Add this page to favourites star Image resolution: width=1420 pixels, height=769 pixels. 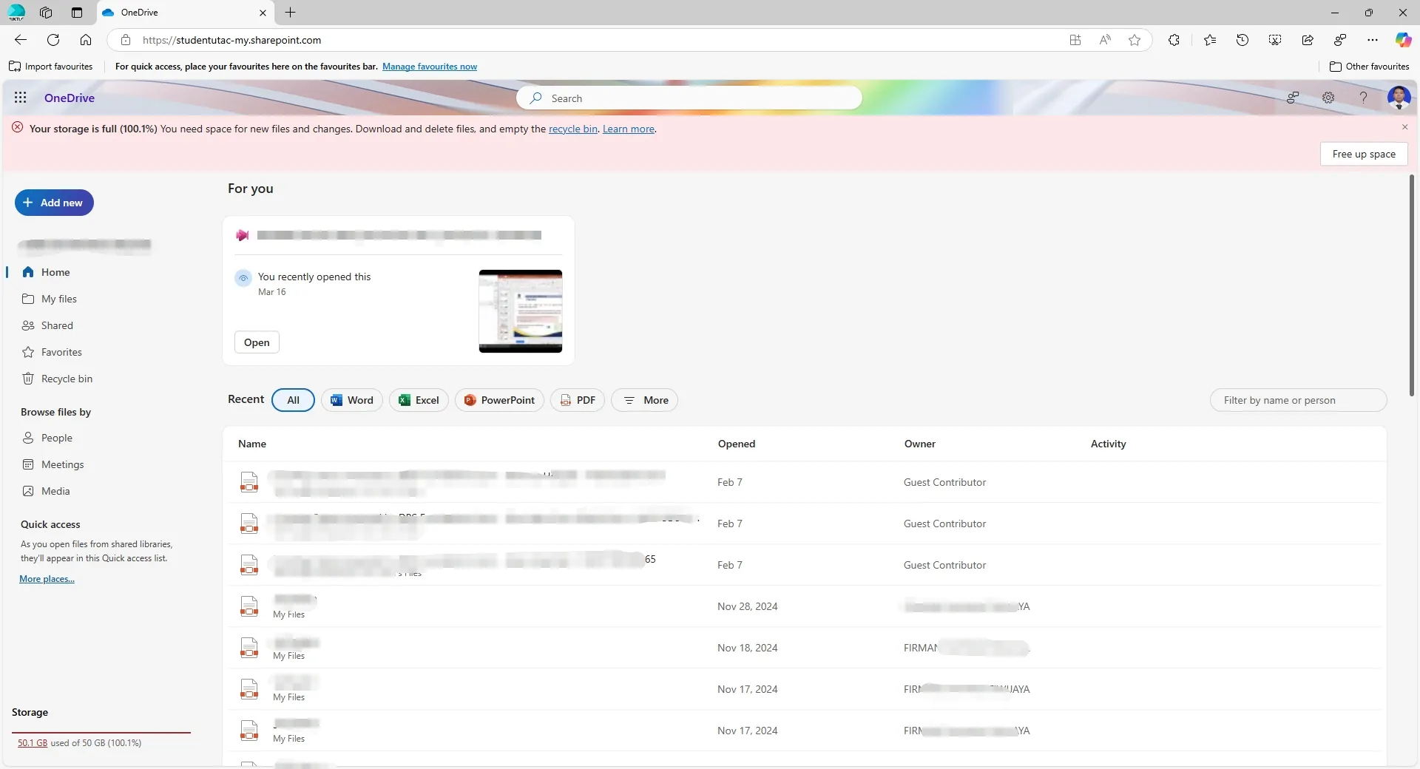pyautogui.click(x=1135, y=40)
